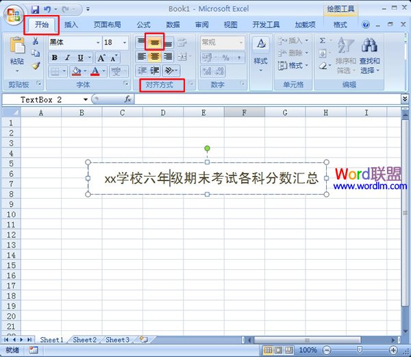Expand the font color dropdown arrow

click(104, 71)
